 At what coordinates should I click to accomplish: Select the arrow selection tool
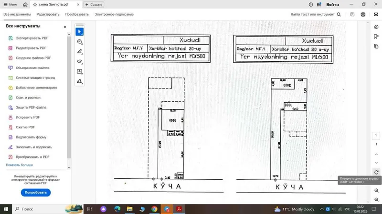coord(79,32)
